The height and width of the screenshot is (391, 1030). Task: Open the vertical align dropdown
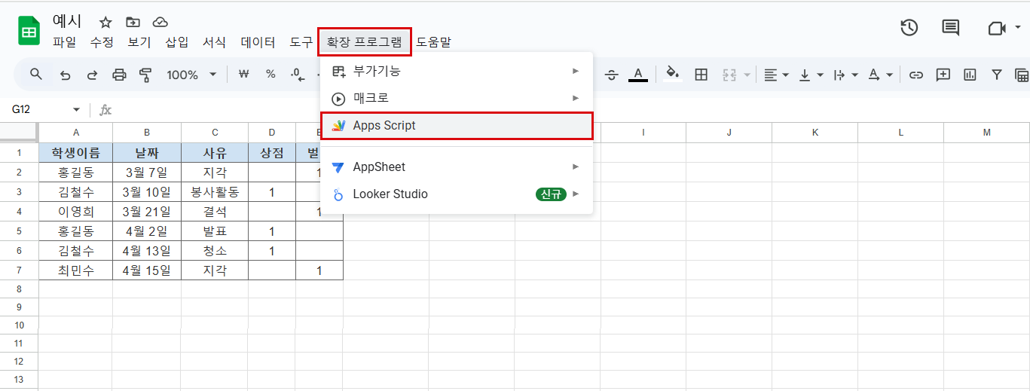pos(811,75)
